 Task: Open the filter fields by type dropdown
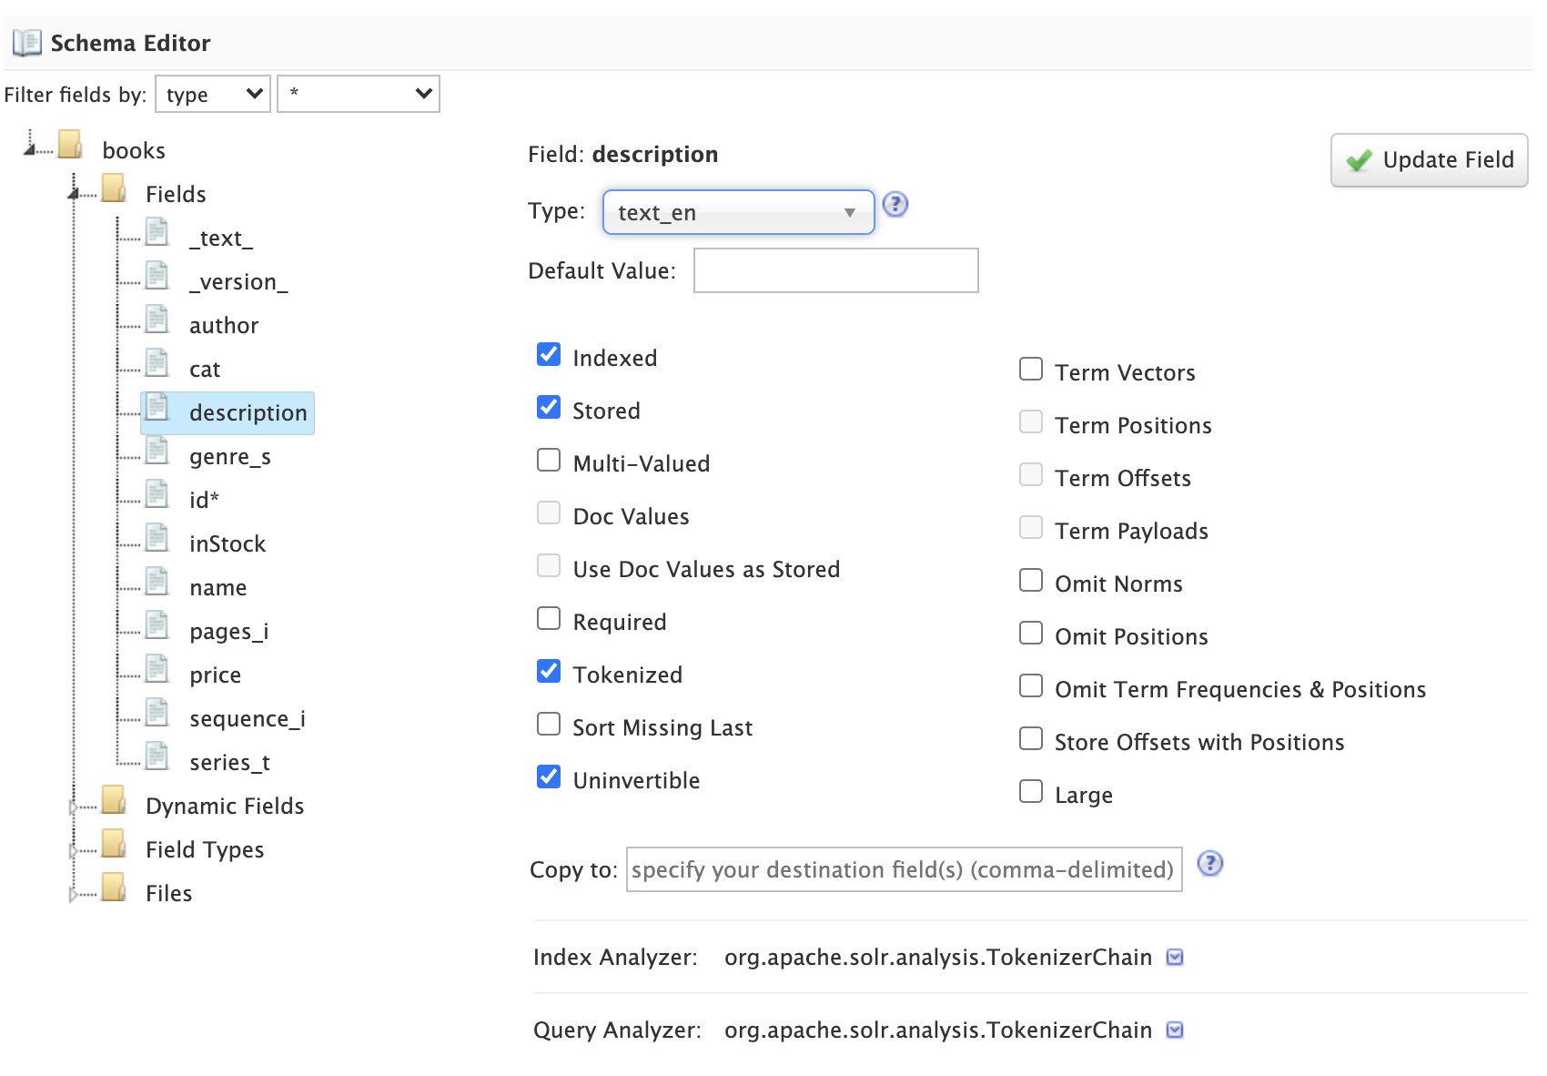213,94
